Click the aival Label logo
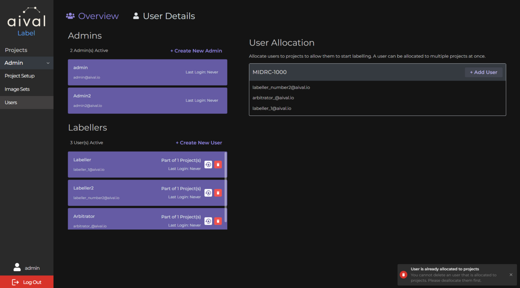Viewport: 520px width, 288px height. tap(26, 22)
